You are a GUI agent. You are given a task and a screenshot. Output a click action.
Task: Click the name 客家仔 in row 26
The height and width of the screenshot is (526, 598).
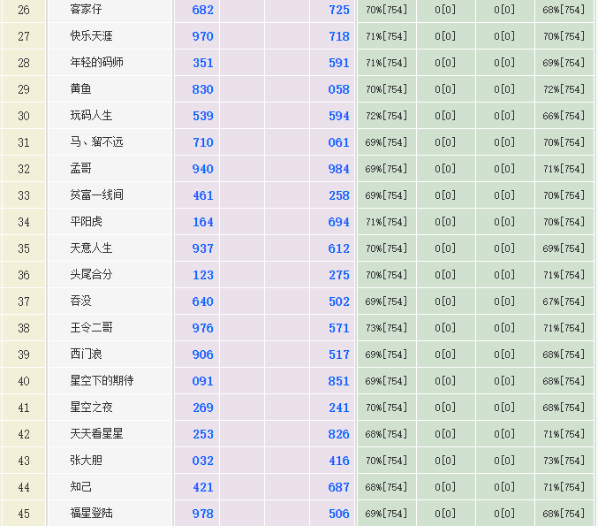(x=86, y=9)
